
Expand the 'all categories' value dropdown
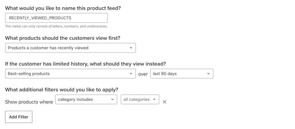tap(140, 99)
